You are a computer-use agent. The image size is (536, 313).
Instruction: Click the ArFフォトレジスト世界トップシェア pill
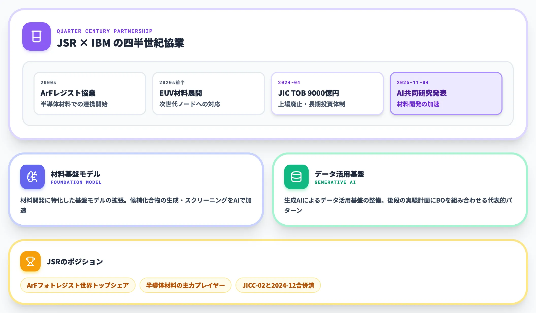coord(78,285)
